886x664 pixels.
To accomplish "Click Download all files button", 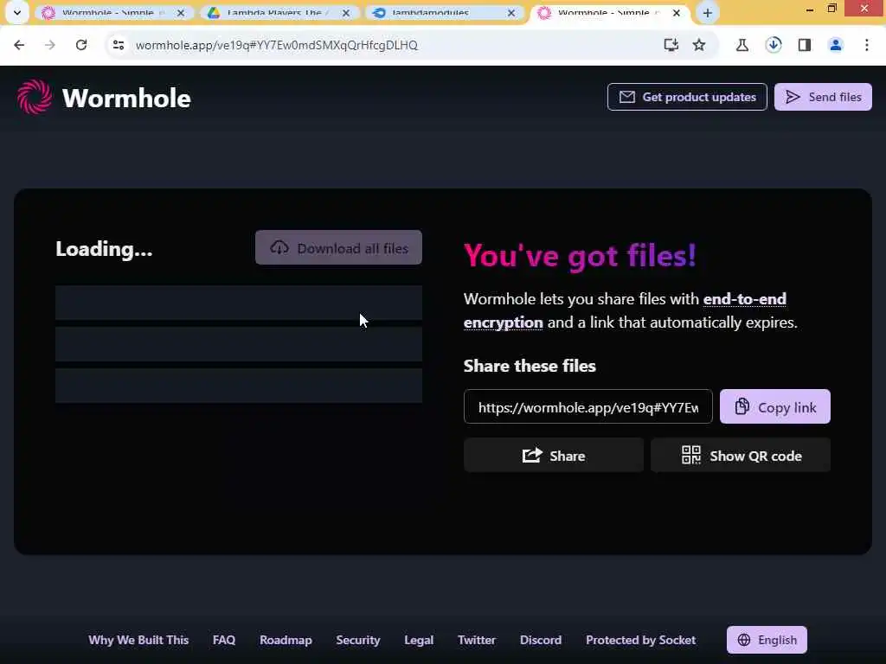I will [338, 248].
